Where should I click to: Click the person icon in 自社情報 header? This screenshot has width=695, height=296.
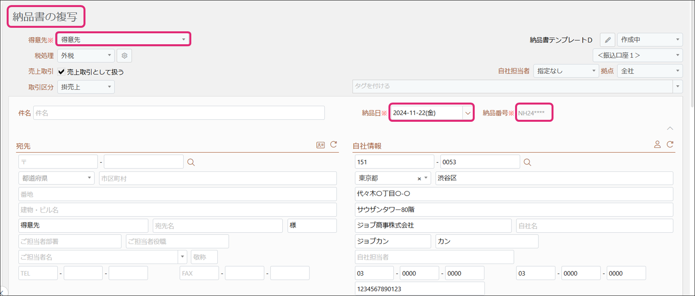657,144
